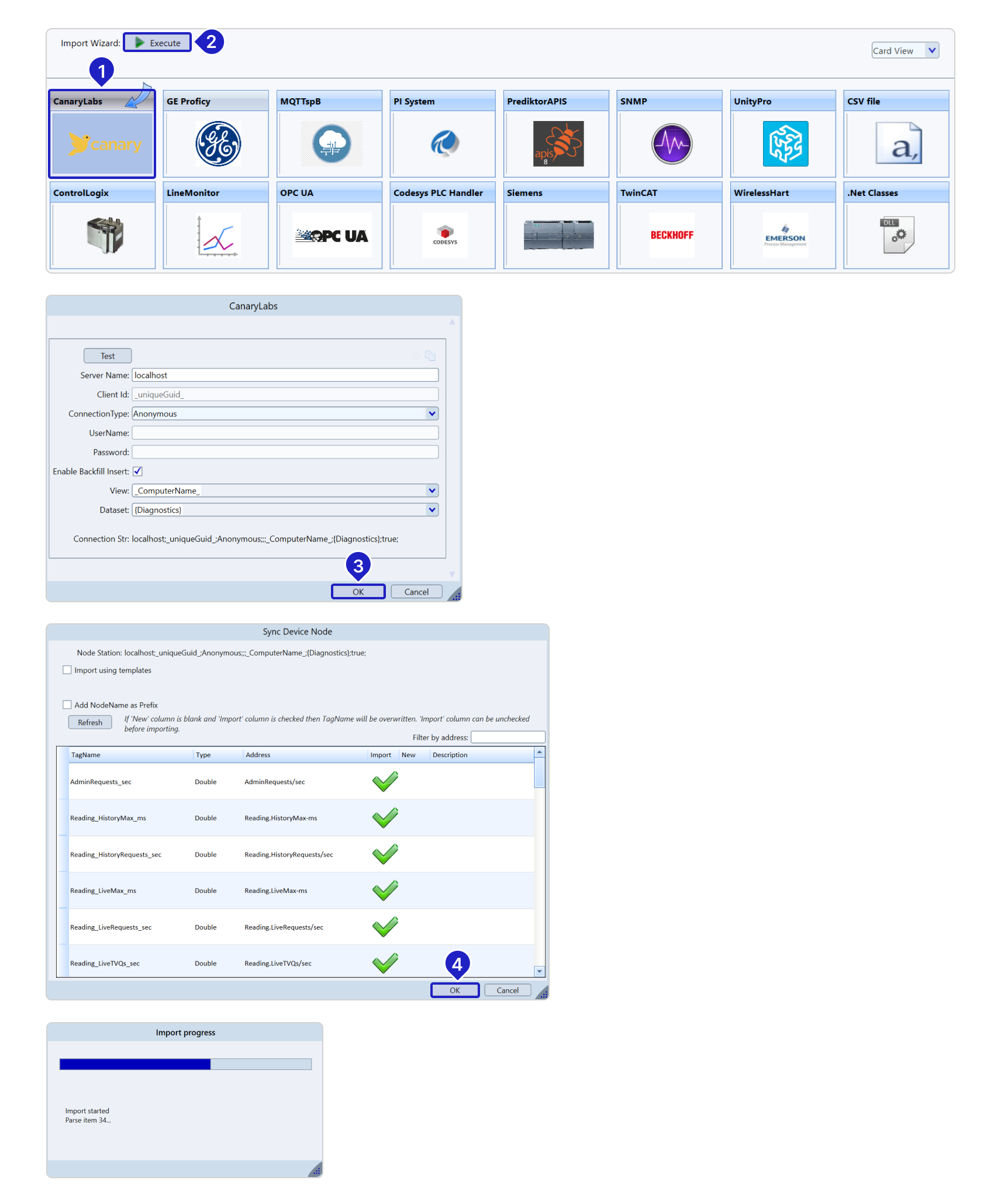
Task: Check Add NodeName as Prefix
Action: coord(67,705)
